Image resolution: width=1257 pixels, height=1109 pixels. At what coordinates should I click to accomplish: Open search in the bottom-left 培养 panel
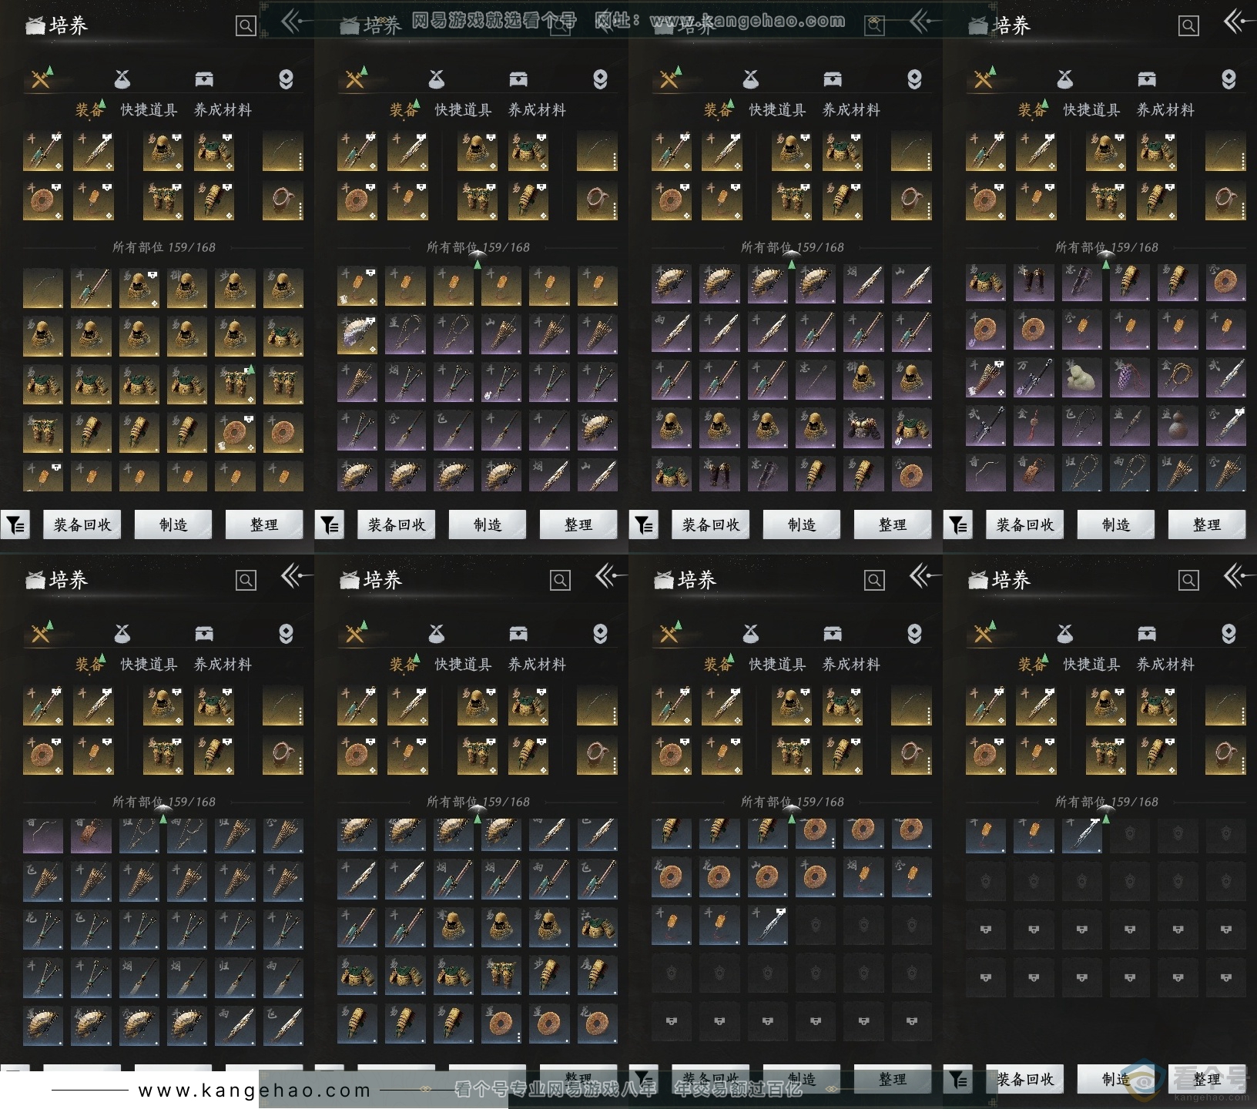(x=246, y=581)
